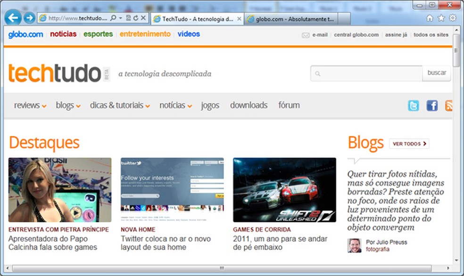Click the site search input field
The width and height of the screenshot is (464, 276).
pyautogui.click(x=366, y=73)
